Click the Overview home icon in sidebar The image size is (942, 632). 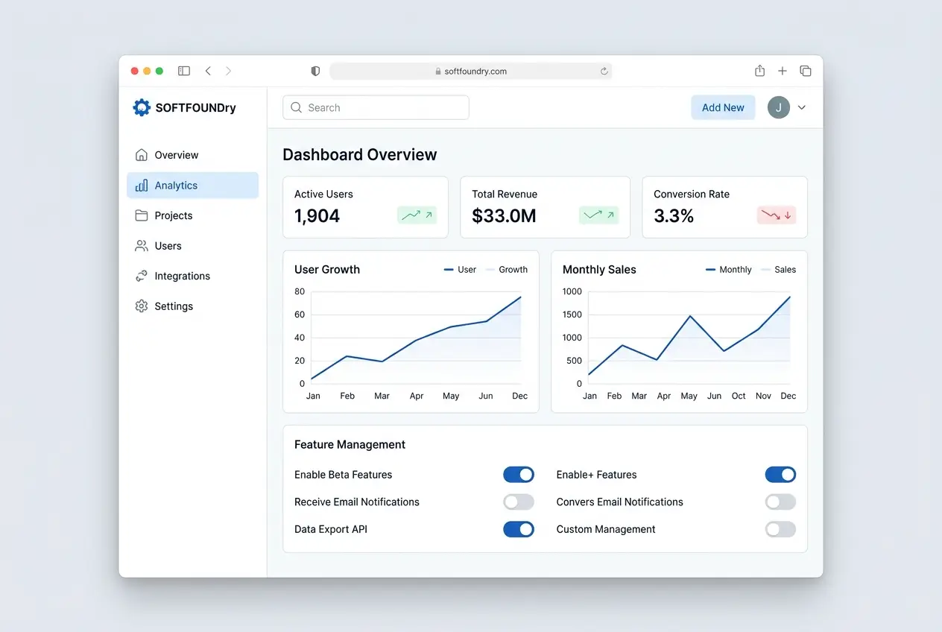pyautogui.click(x=142, y=154)
